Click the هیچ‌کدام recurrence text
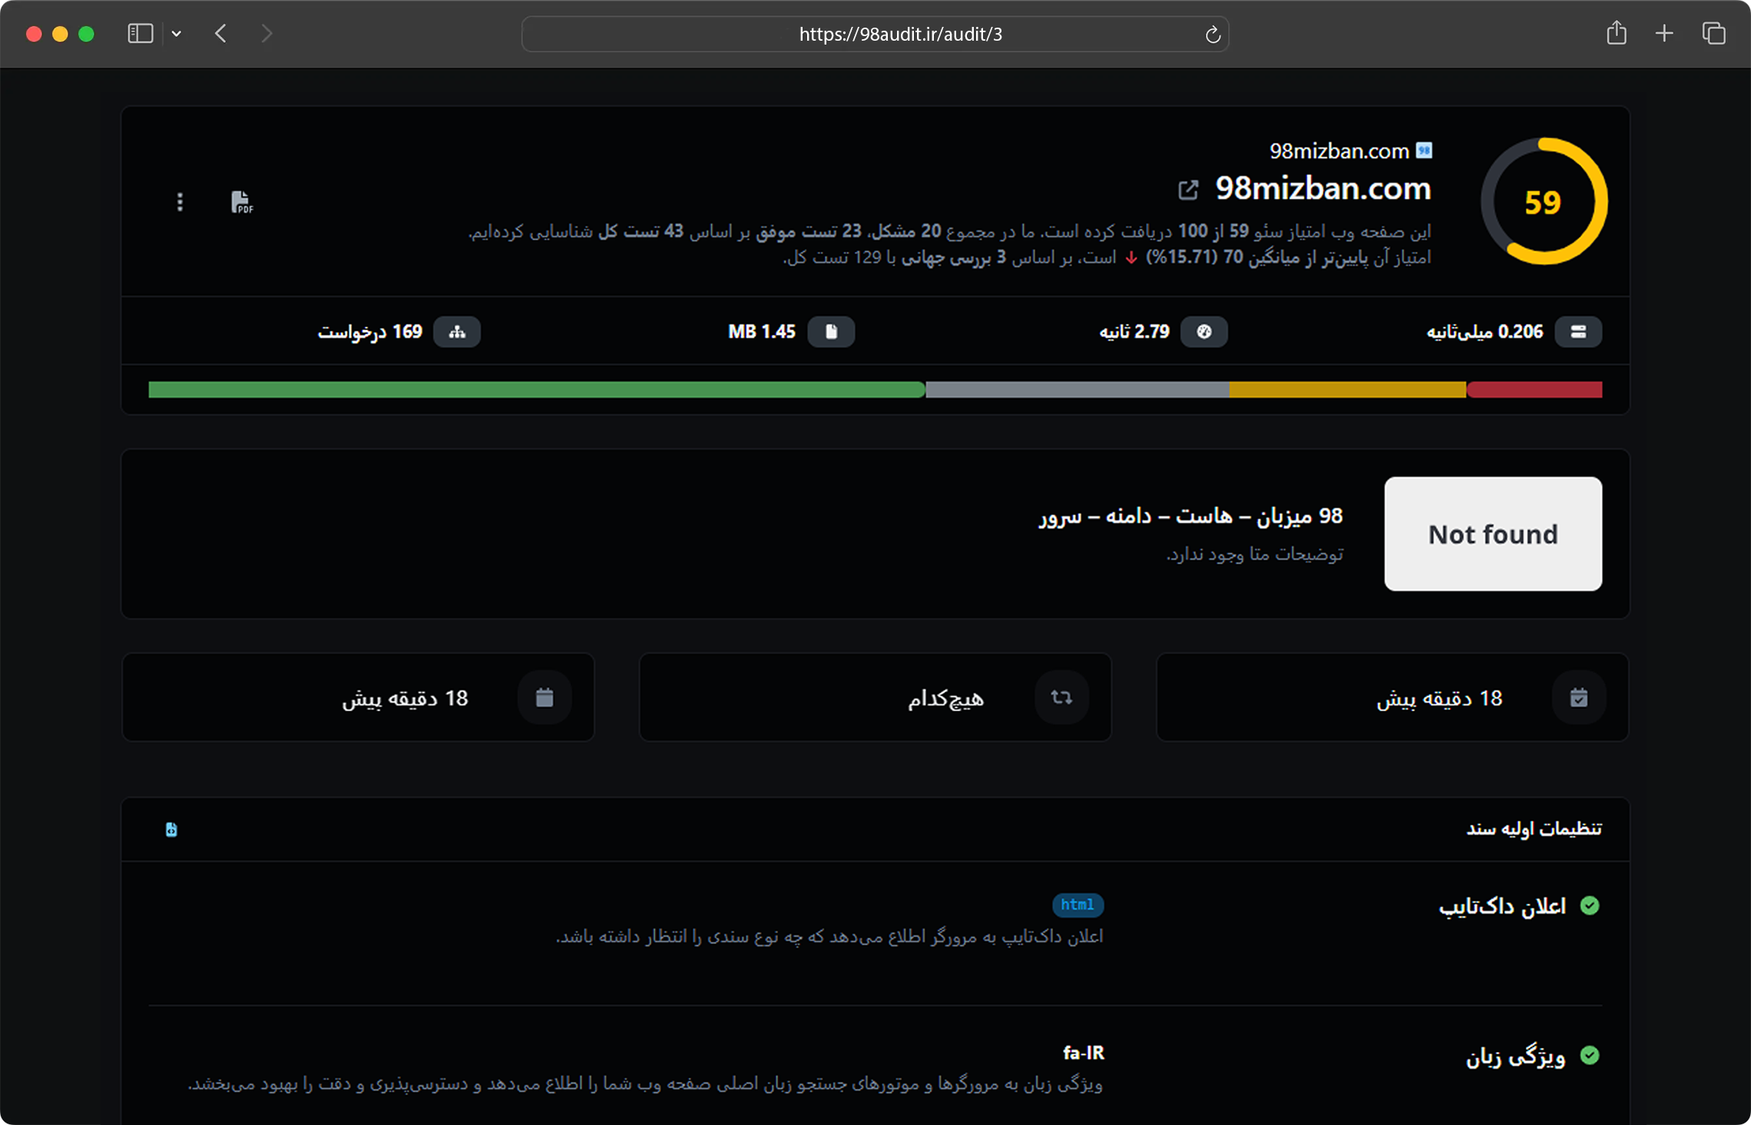 [x=945, y=698]
